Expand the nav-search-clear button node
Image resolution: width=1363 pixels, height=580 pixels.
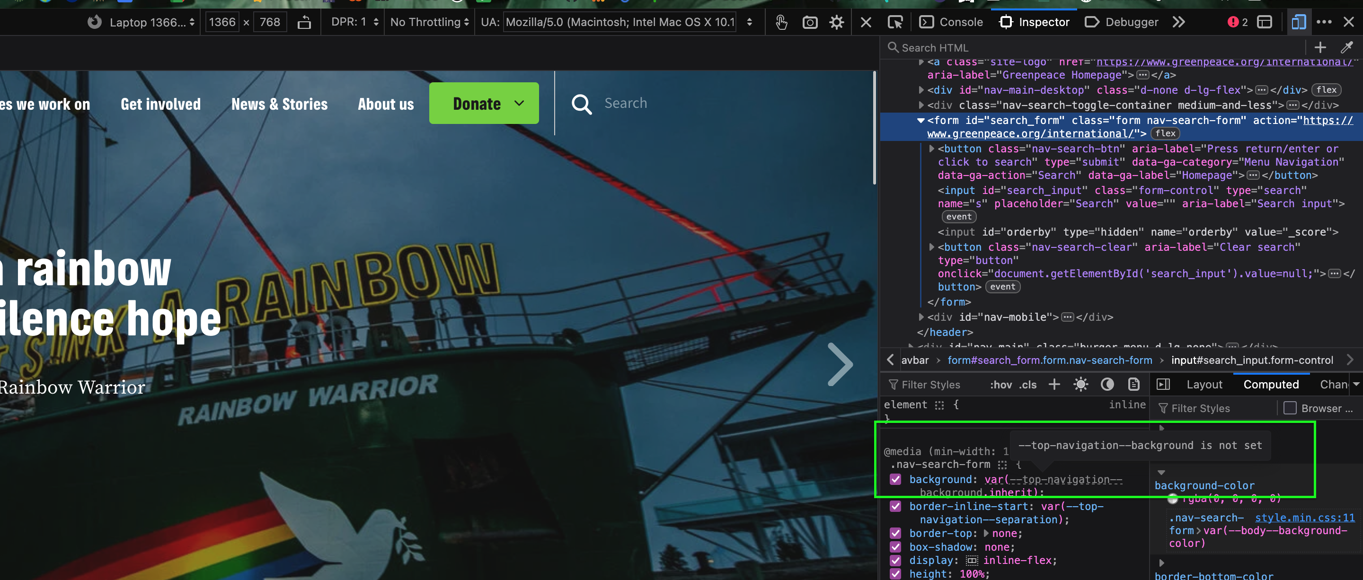[932, 247]
